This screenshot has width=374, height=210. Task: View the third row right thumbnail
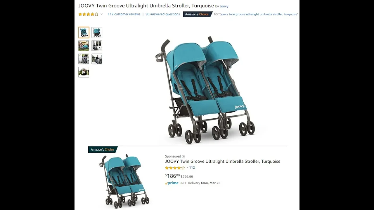click(97, 59)
